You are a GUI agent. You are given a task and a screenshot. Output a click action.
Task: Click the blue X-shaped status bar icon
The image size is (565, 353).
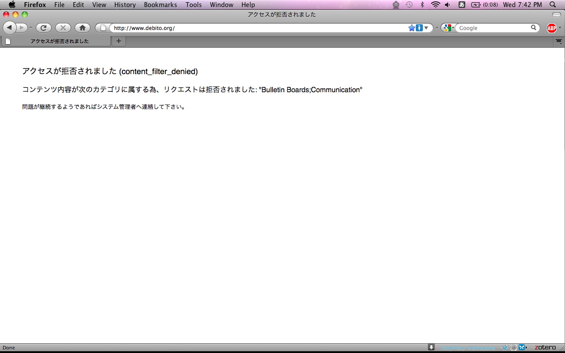[x=521, y=348]
